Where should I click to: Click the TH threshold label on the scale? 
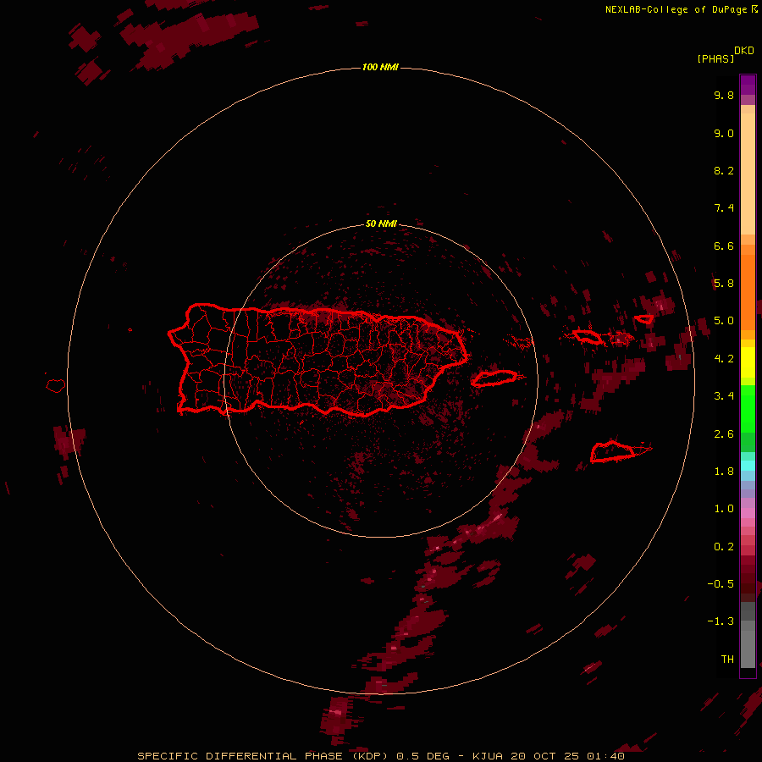727,659
